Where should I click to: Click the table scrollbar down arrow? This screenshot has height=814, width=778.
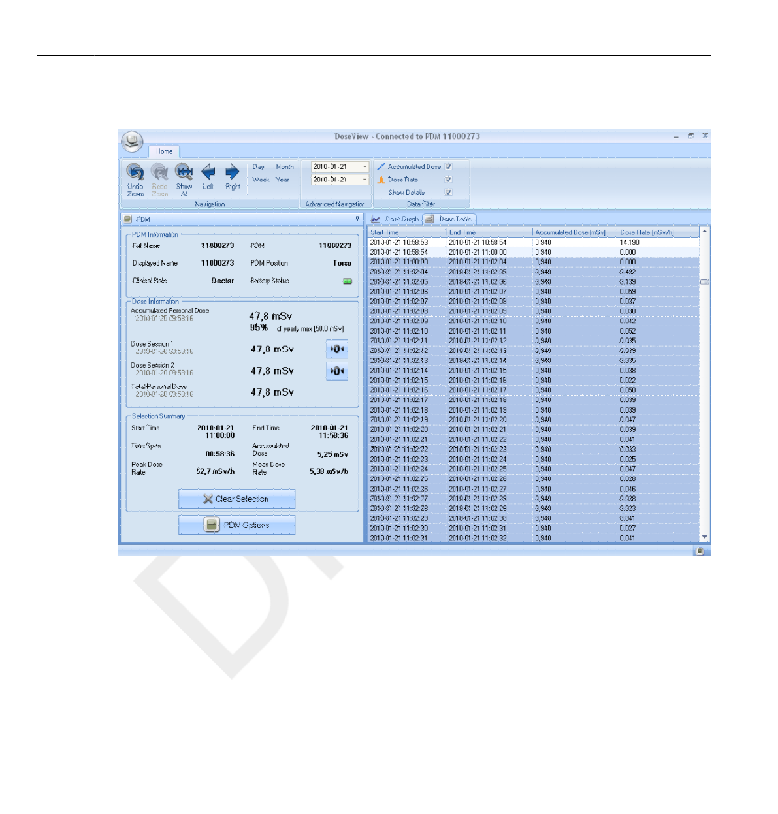[x=704, y=537]
